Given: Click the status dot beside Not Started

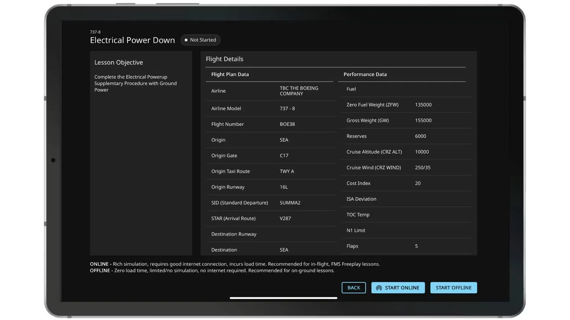Looking at the screenshot, I should pos(186,40).
